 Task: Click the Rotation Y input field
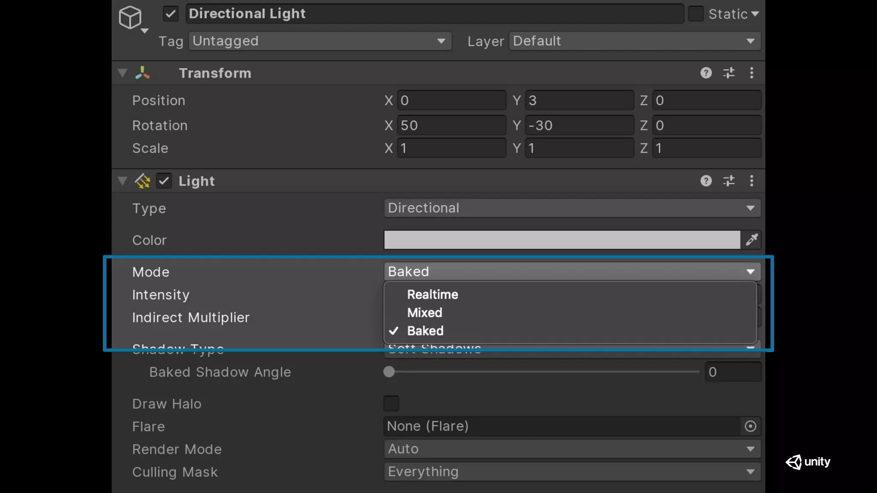click(x=579, y=125)
